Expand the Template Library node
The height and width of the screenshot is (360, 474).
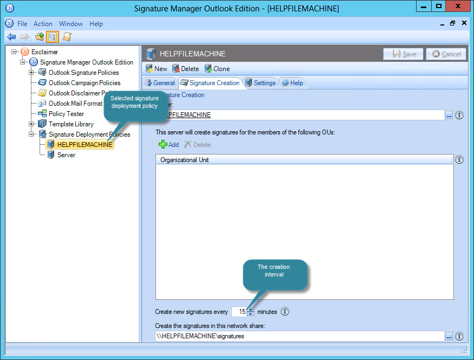pyautogui.click(x=31, y=124)
